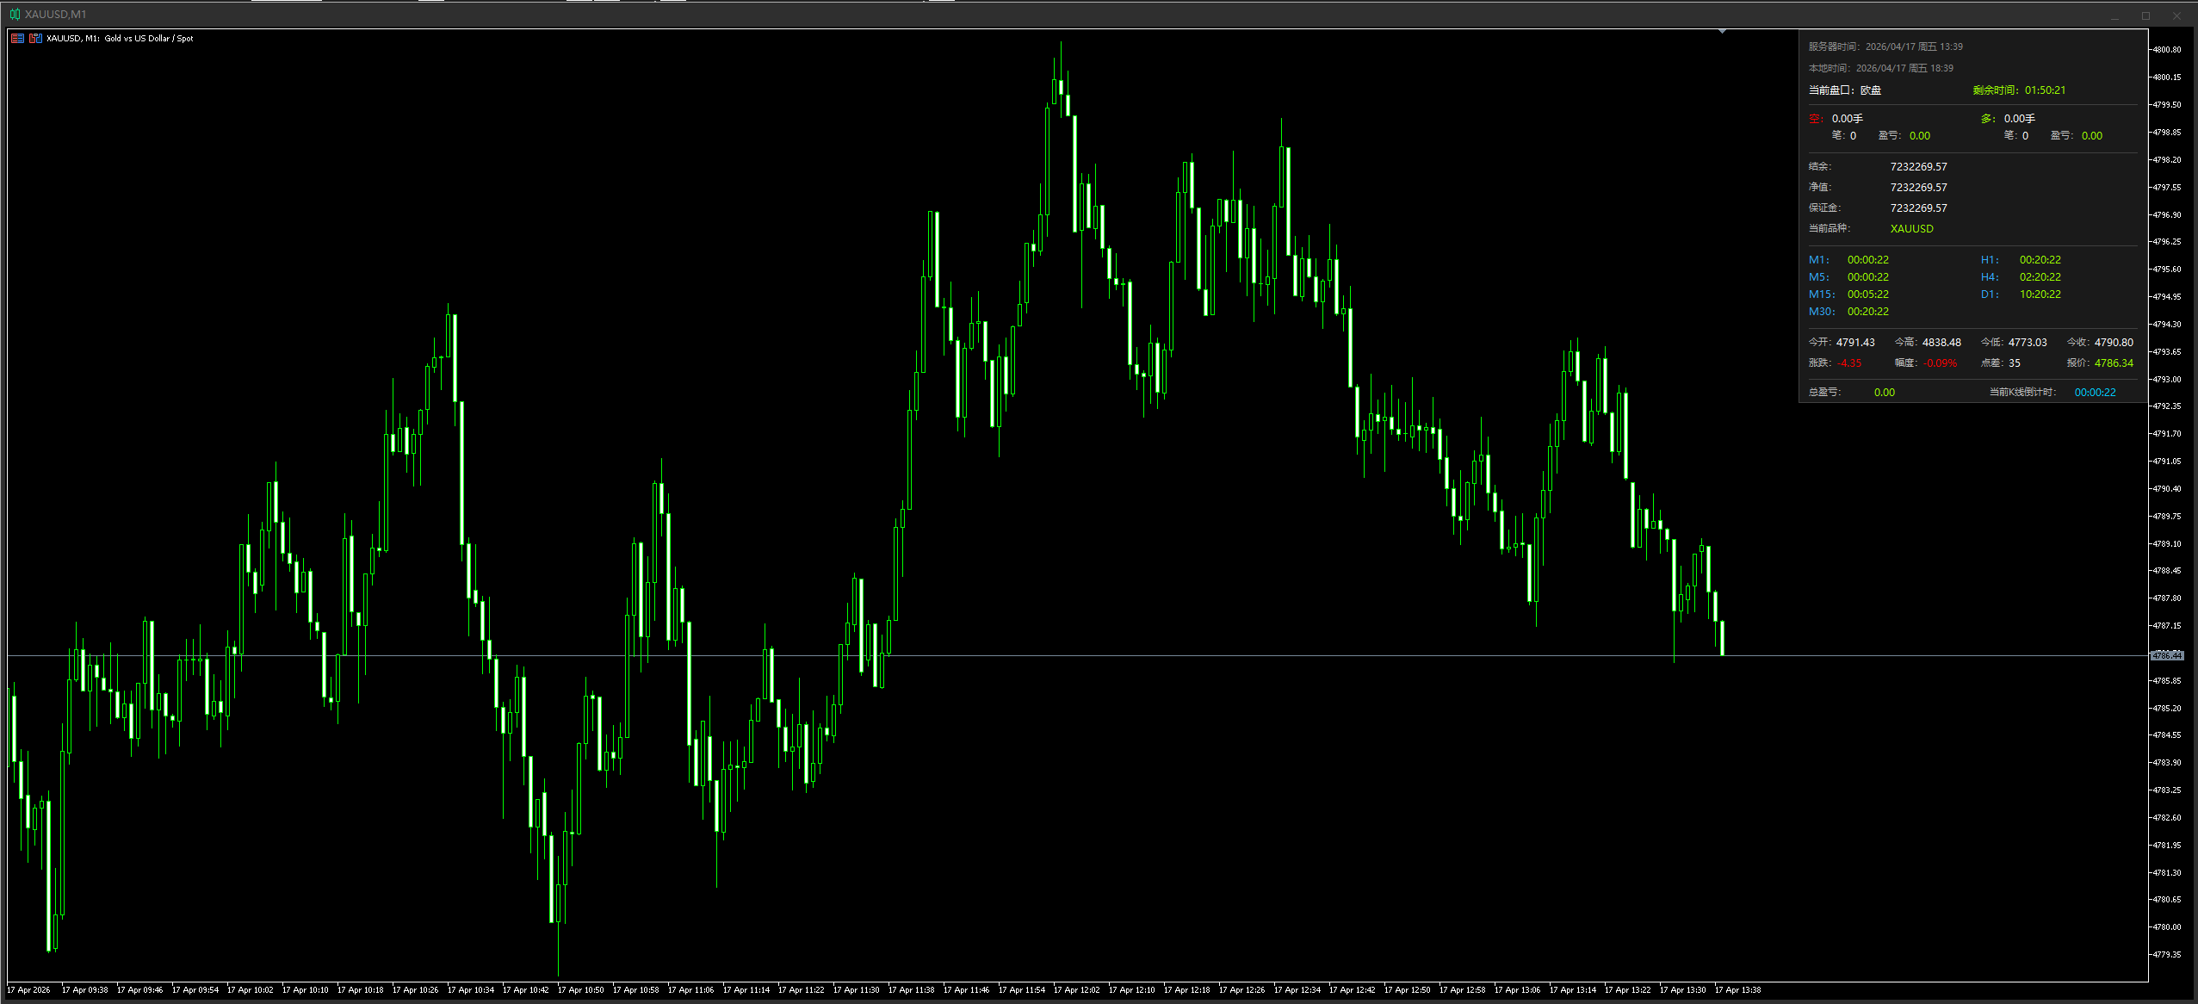Click the H4 countdown timer in panel
Image resolution: width=2198 pixels, height=1004 pixels.
pos(2040,277)
